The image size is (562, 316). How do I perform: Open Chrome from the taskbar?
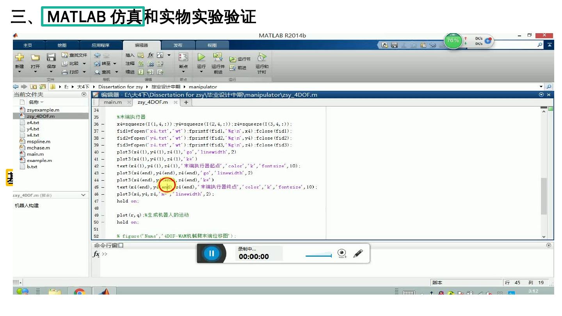click(80, 292)
